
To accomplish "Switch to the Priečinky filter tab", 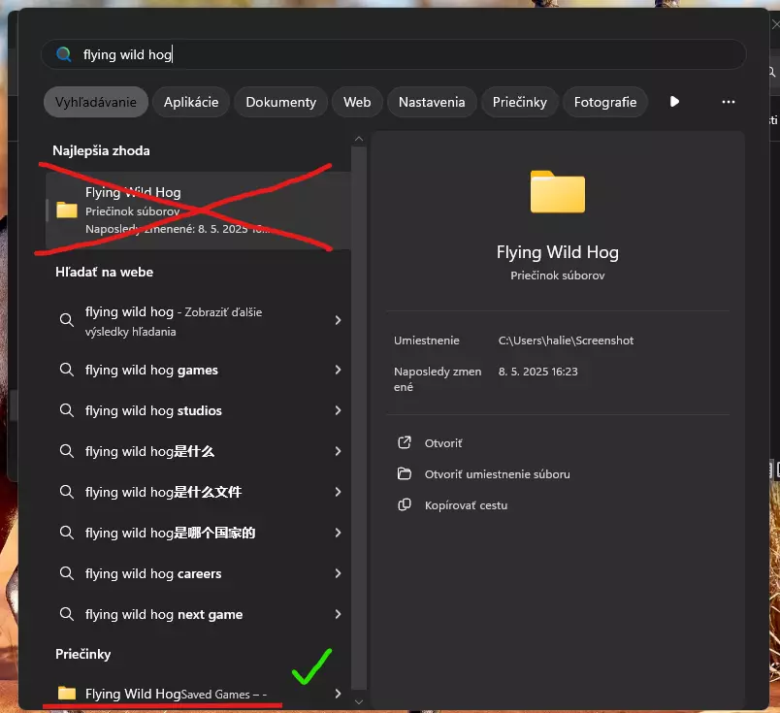I will click(x=519, y=102).
